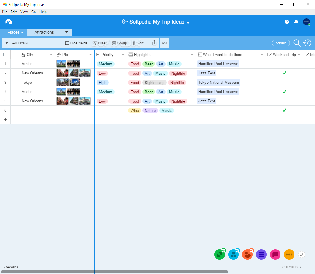Screen dimensions: 315x274
Task: Open the more options ellipsis in toolbar
Action: [164, 43]
